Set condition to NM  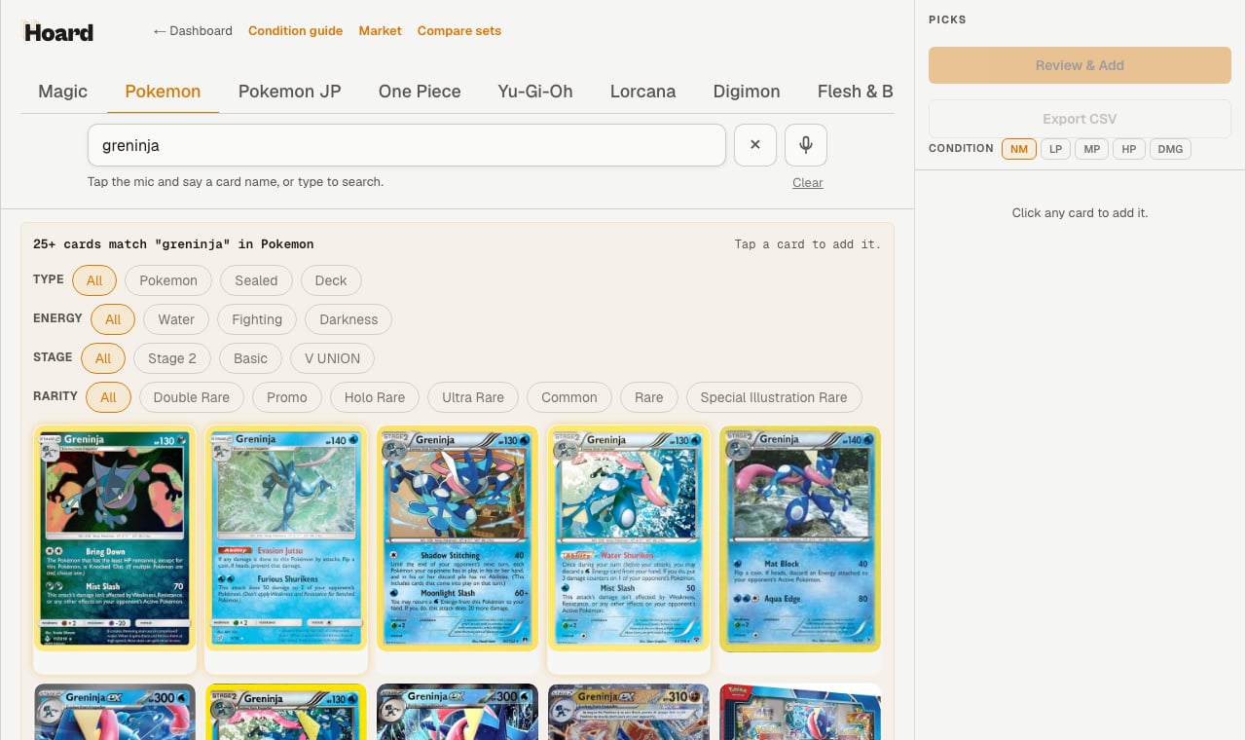point(1019,149)
